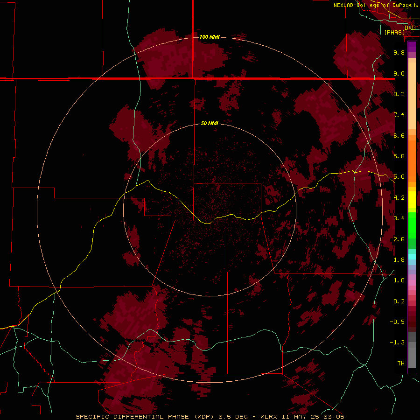The image size is (420, 420).
Task: Pick the gray TH segment of the color bar
Action: (x=412, y=357)
